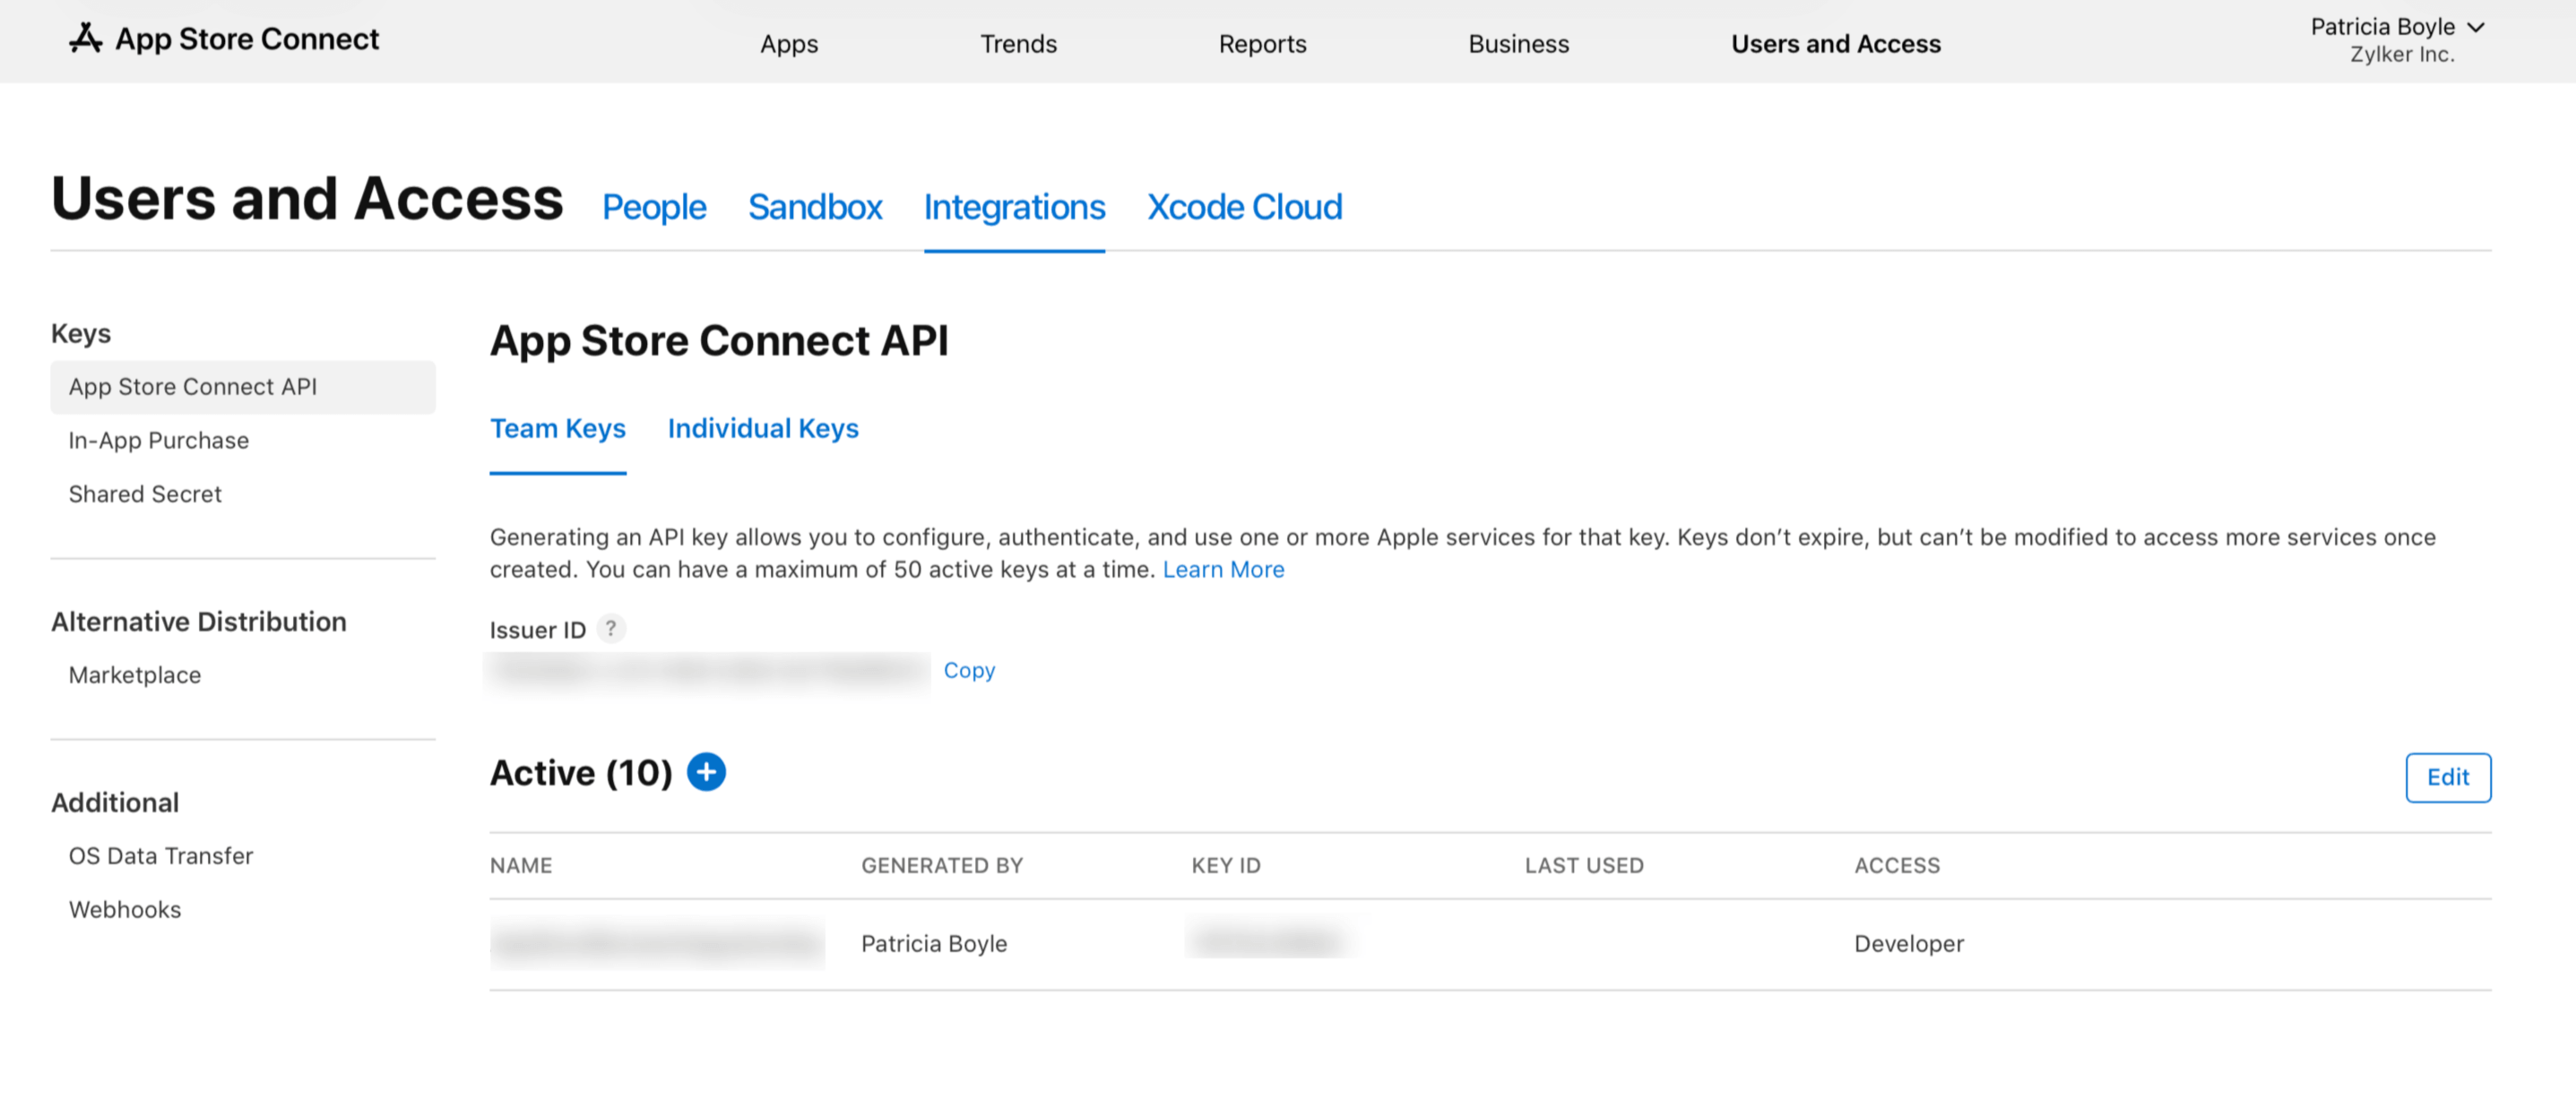Click the App Store Connect logo icon
2576x1098 pixels.
[85, 39]
